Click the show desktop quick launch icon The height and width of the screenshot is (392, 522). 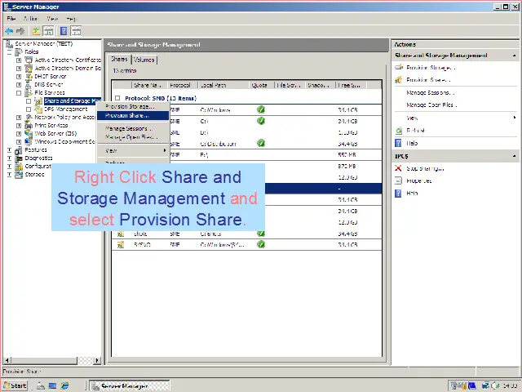click(x=52, y=385)
